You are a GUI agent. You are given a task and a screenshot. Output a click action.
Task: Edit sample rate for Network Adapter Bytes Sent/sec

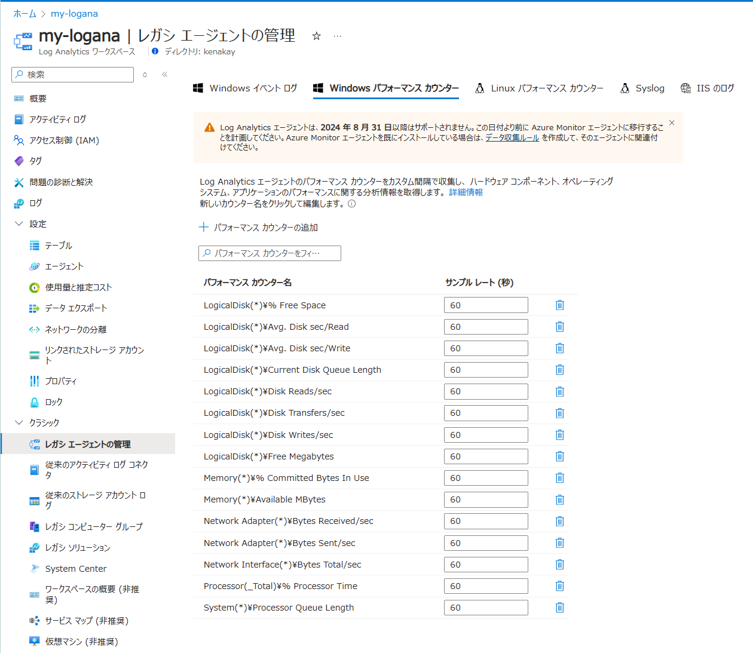coord(485,543)
